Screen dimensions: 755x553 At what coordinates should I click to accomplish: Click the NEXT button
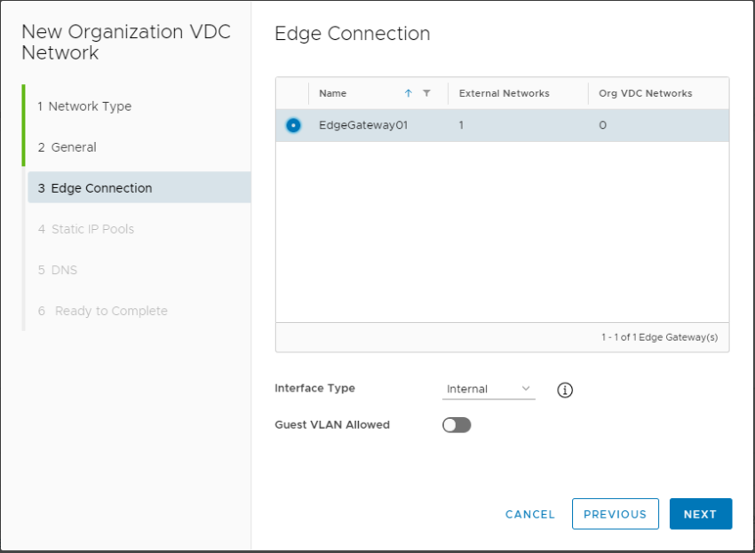coord(701,514)
